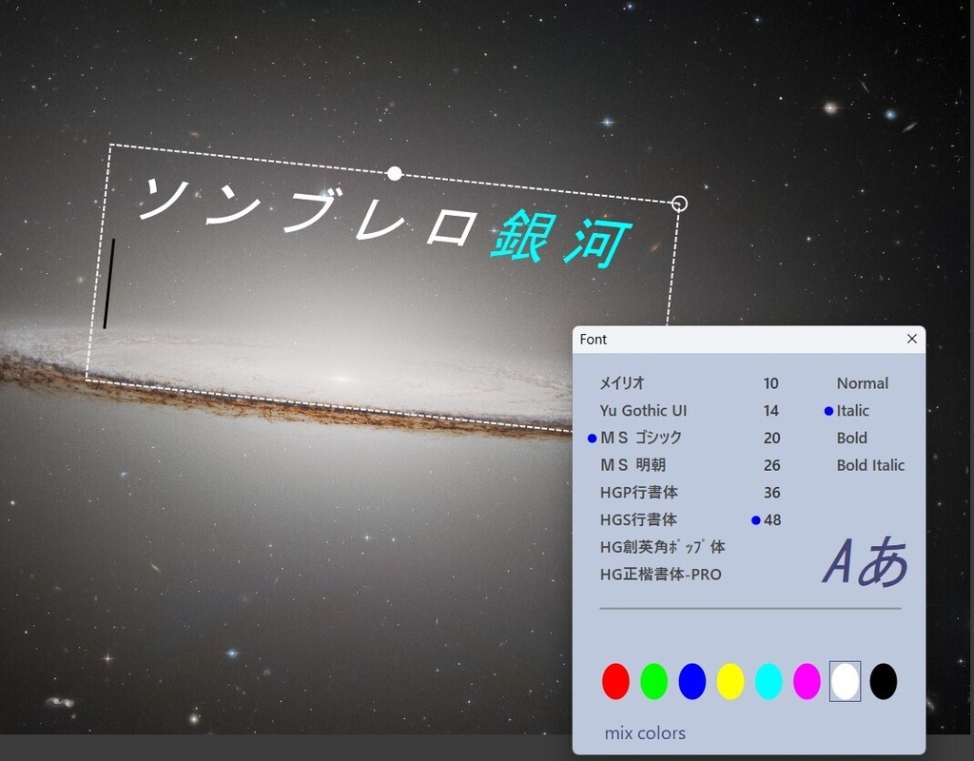The height and width of the screenshot is (761, 974).
Task: Select the ＭＳ ゴシック font option
Action: [x=640, y=438]
